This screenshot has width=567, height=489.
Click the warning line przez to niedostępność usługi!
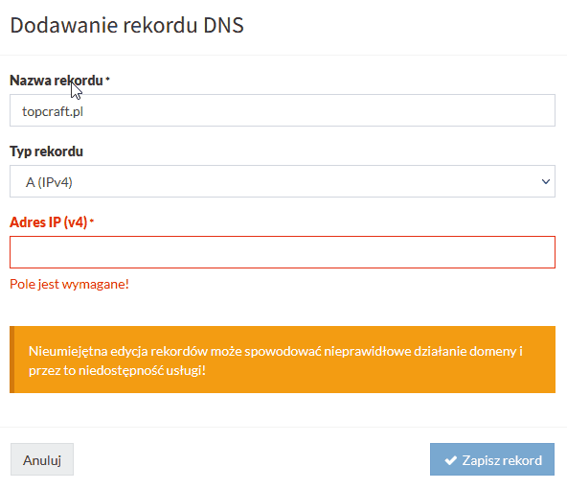tap(117, 371)
